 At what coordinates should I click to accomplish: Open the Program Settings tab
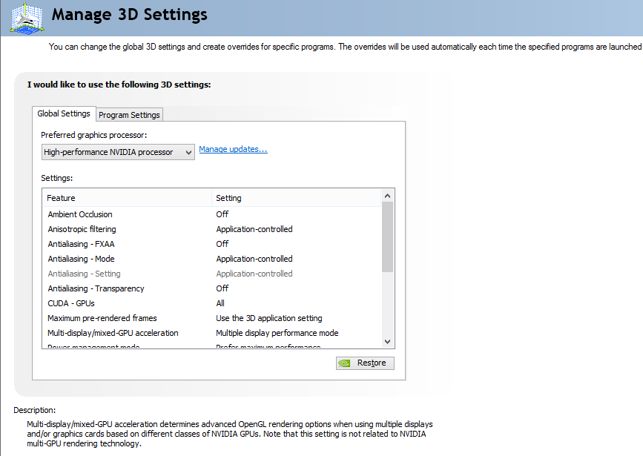(x=129, y=115)
